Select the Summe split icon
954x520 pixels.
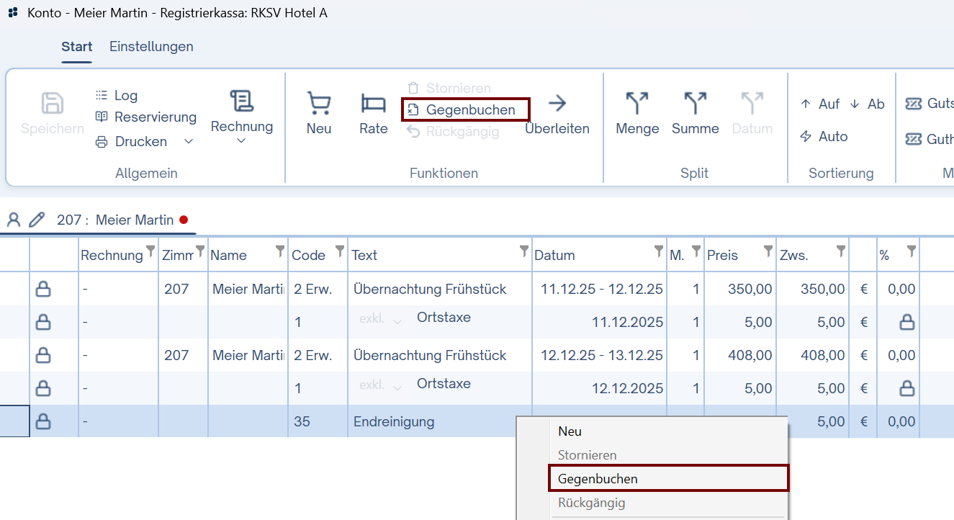click(695, 104)
